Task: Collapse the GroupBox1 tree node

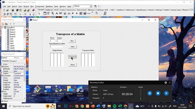Action: 3,28
